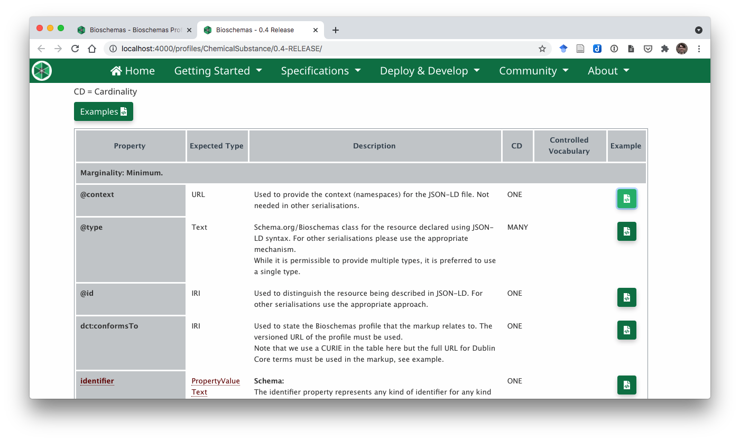
Task: Open the @context example file icon
Action: click(x=626, y=199)
